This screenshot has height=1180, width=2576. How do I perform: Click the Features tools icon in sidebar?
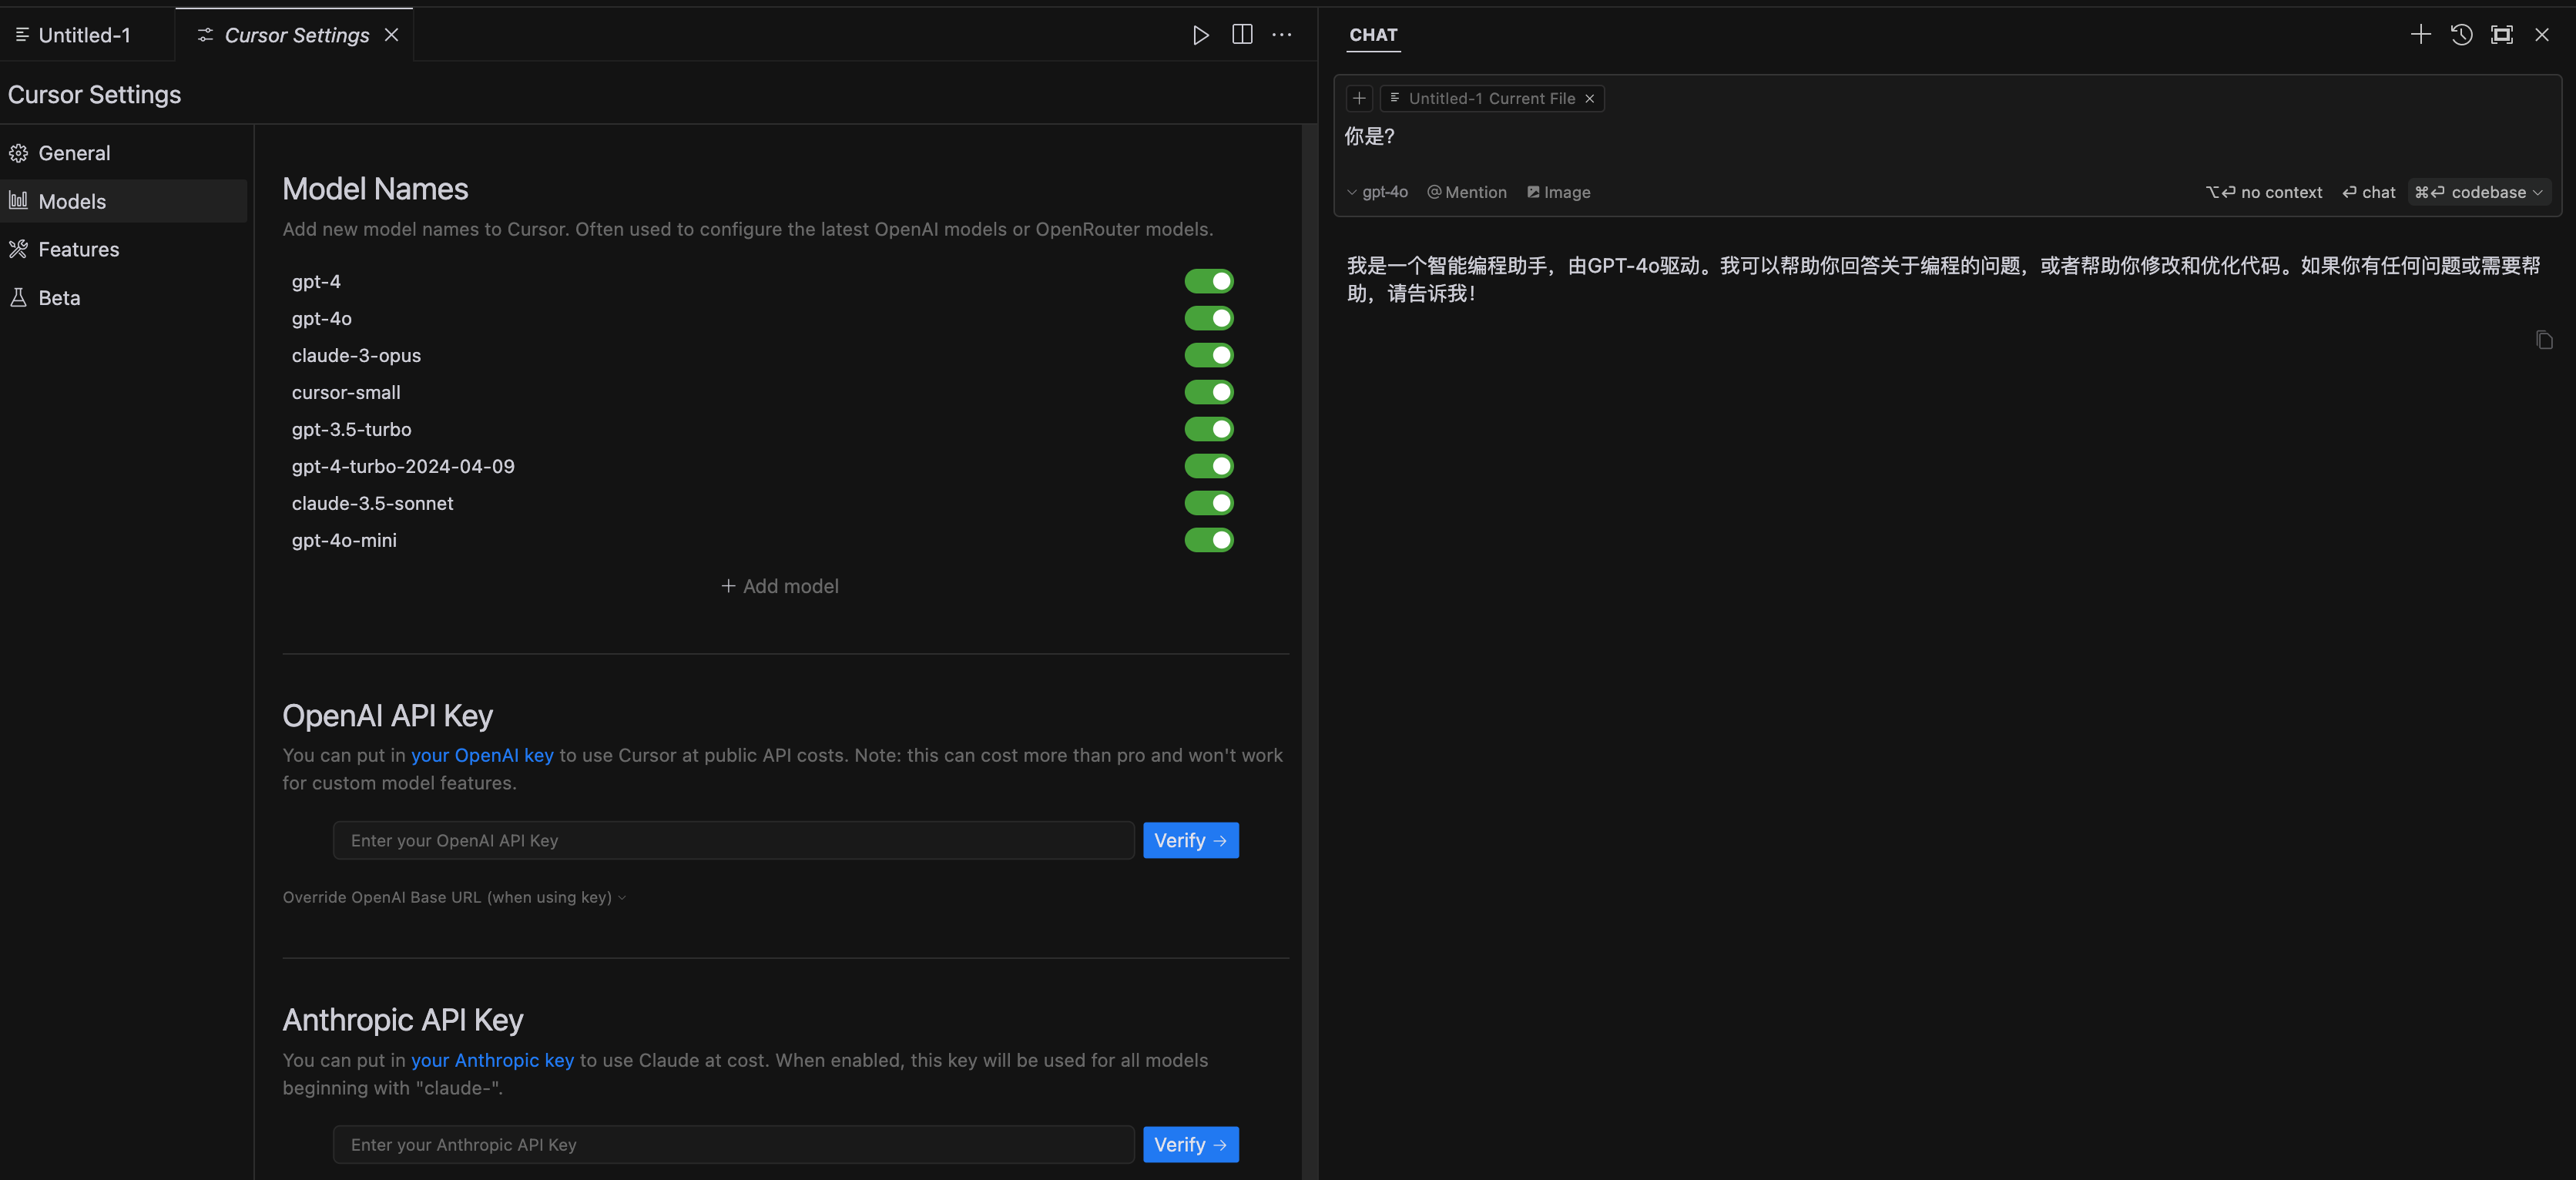pyautogui.click(x=18, y=249)
